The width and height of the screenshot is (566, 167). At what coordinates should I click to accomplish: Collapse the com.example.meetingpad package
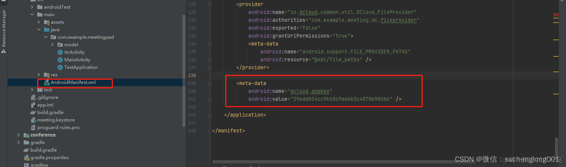pos(45,37)
